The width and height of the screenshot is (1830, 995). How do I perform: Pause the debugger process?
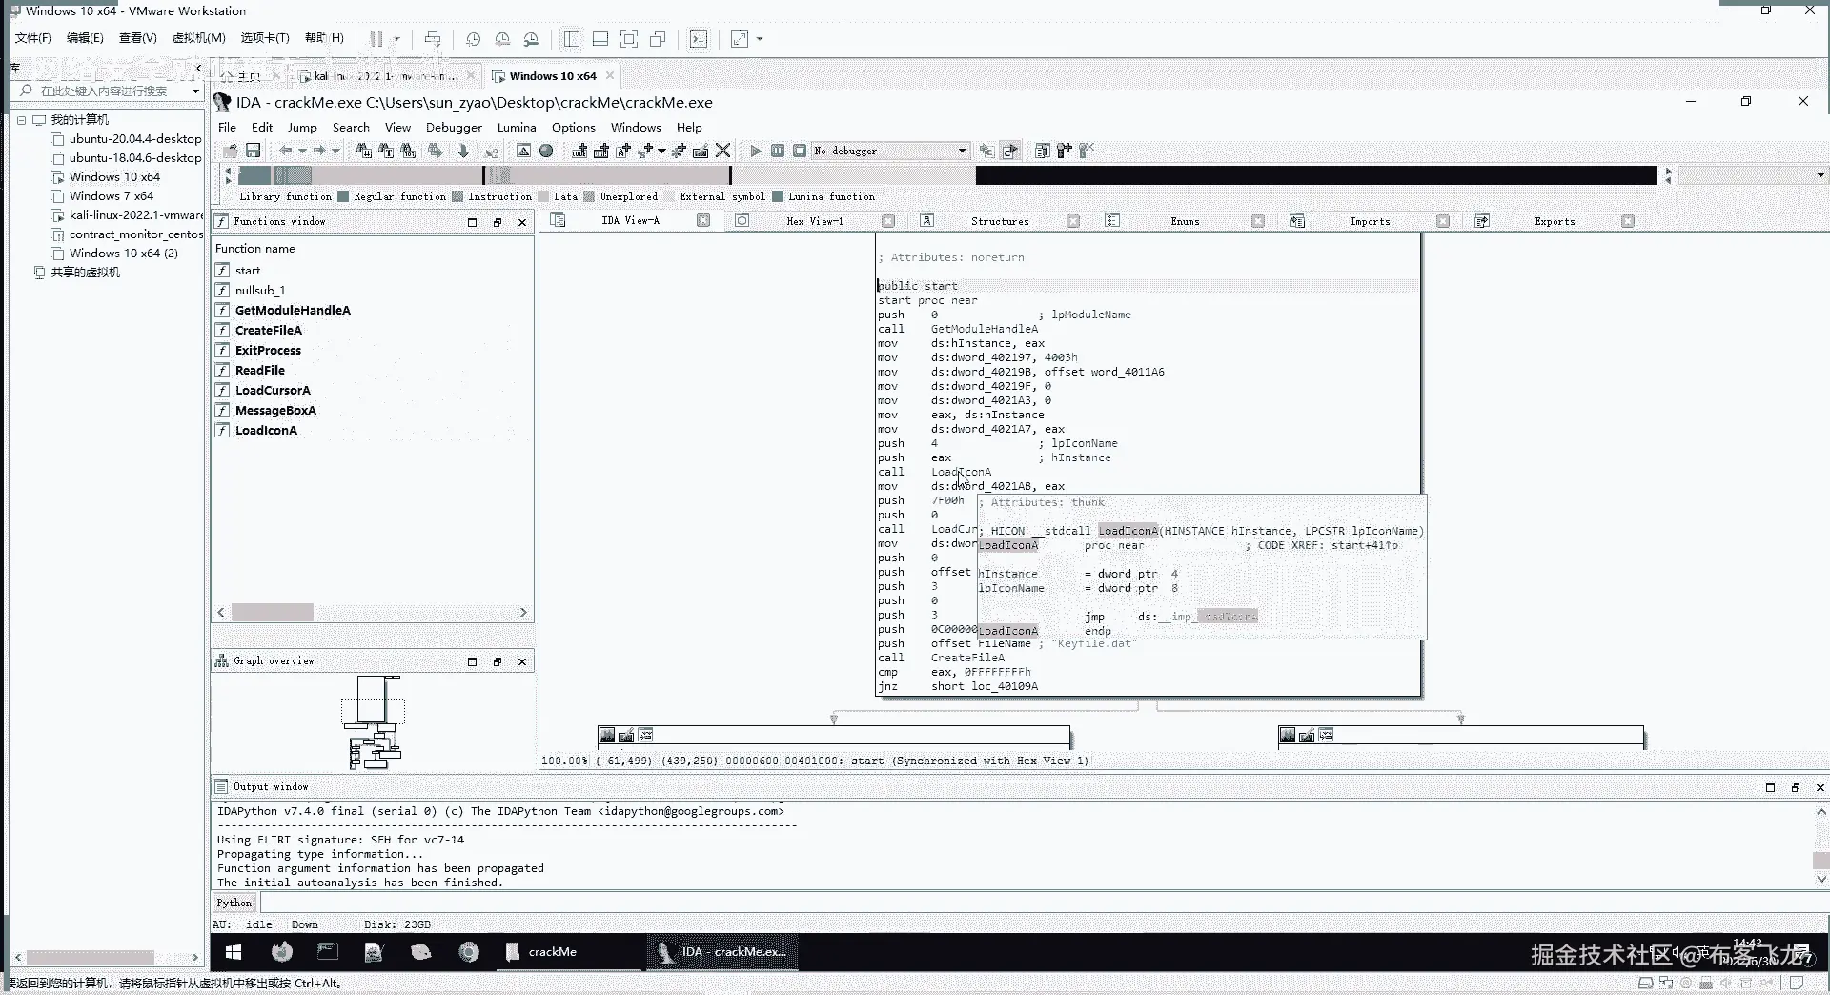pyautogui.click(x=778, y=151)
